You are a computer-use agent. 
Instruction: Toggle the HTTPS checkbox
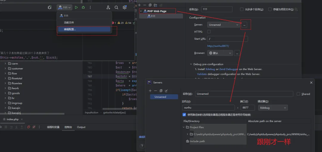[x=209, y=32]
